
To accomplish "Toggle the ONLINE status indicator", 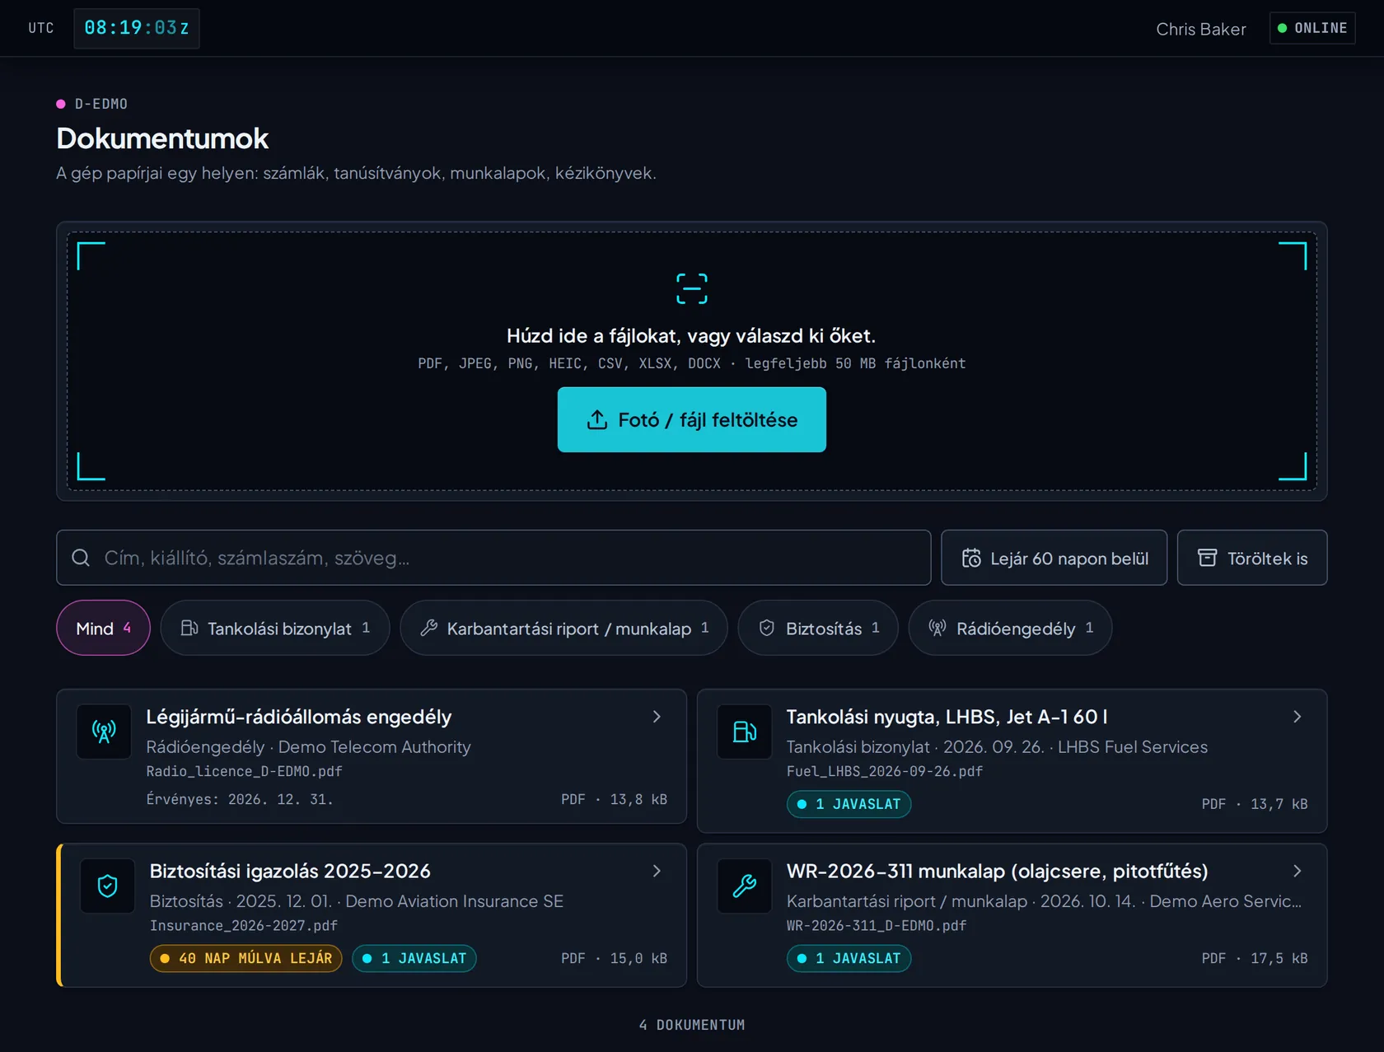I will 1312,28.
